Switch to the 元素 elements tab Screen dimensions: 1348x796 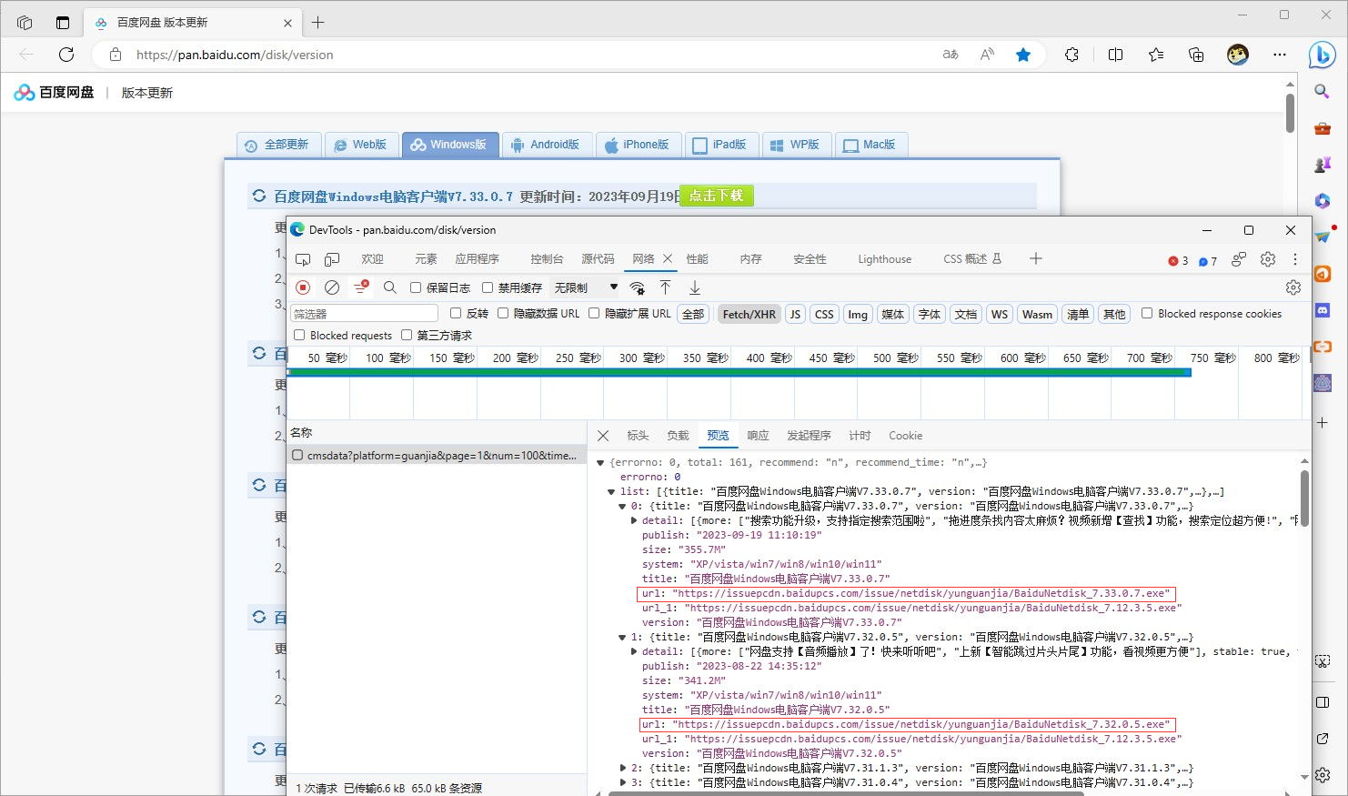coord(426,259)
